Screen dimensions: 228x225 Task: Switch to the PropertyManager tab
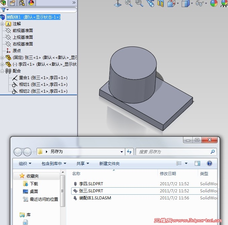[x=12, y=3]
